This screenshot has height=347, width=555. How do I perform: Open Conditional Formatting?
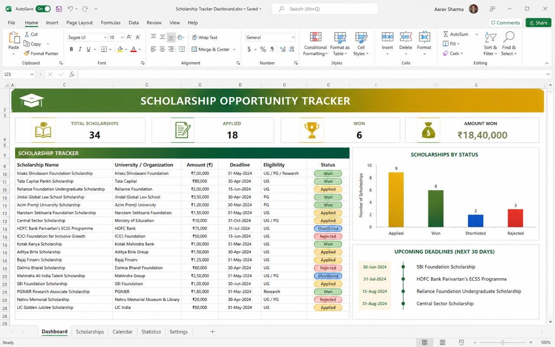click(x=315, y=44)
